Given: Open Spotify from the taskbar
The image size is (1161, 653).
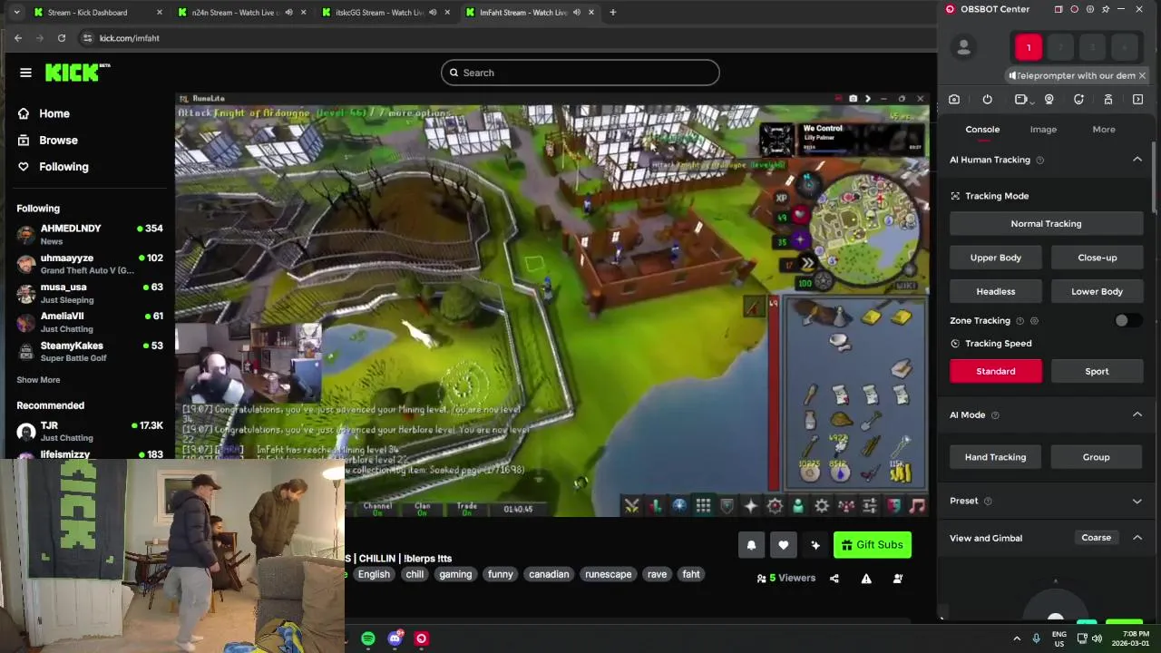Looking at the screenshot, I should (x=368, y=638).
